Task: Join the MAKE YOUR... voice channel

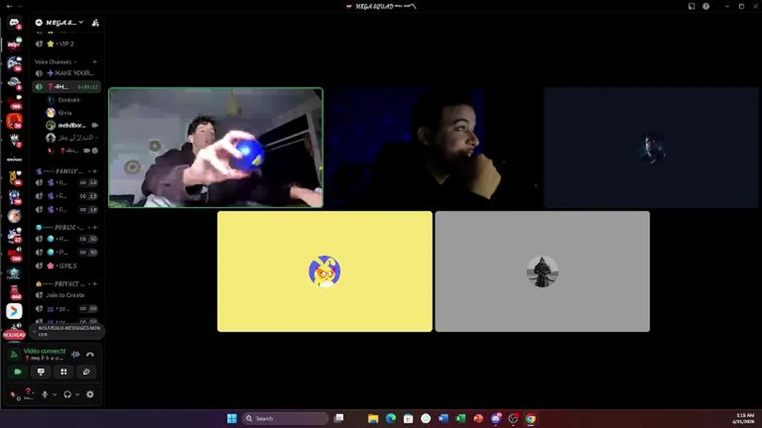Action: (65, 73)
